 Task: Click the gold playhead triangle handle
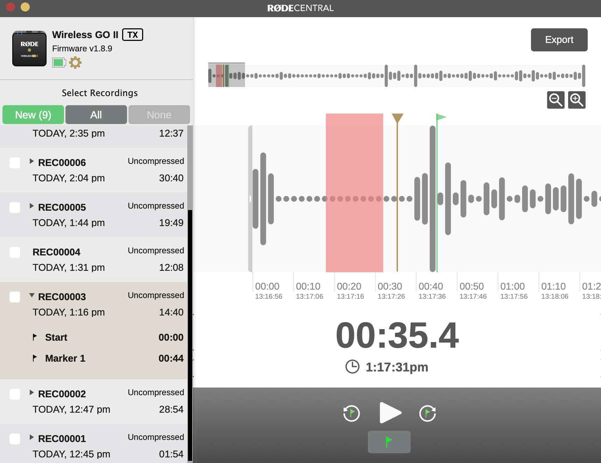[397, 118]
